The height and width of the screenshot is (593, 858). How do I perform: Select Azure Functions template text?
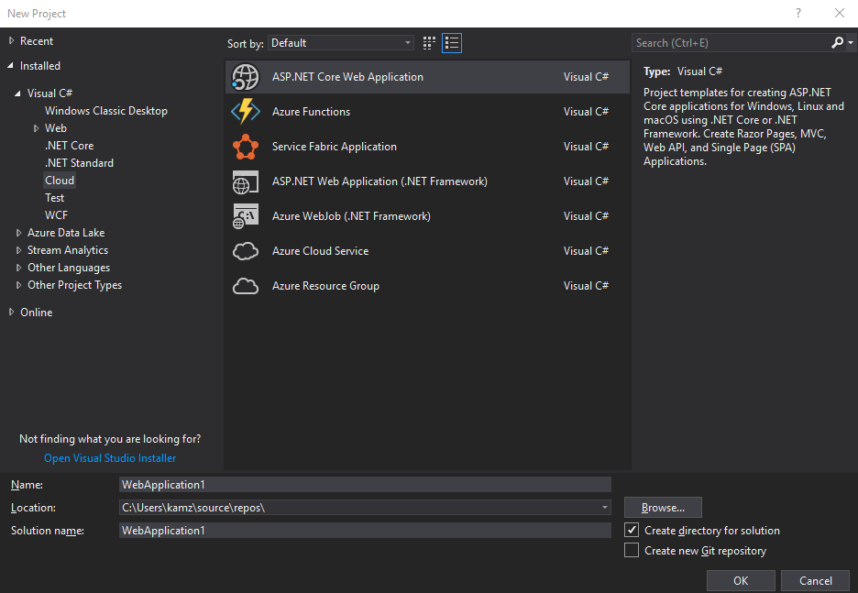point(311,112)
